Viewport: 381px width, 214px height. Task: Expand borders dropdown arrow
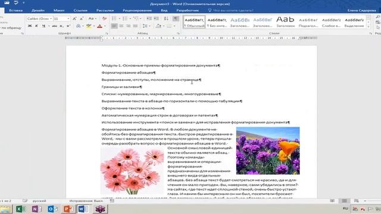pos(174,26)
